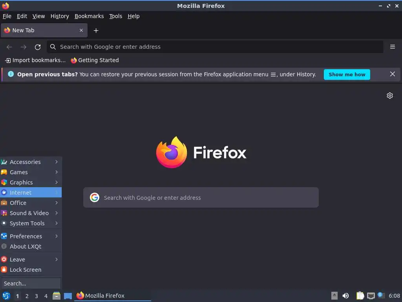Switch to workspace 4
The width and height of the screenshot is (402, 302).
click(x=46, y=296)
